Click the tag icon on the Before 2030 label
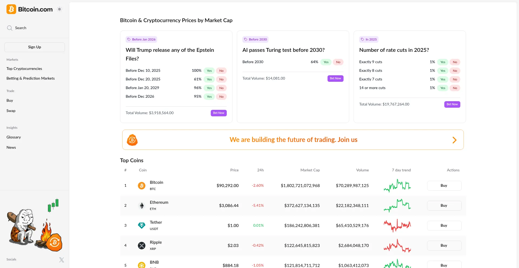Viewport: 519px width, 268px height. 246,39
